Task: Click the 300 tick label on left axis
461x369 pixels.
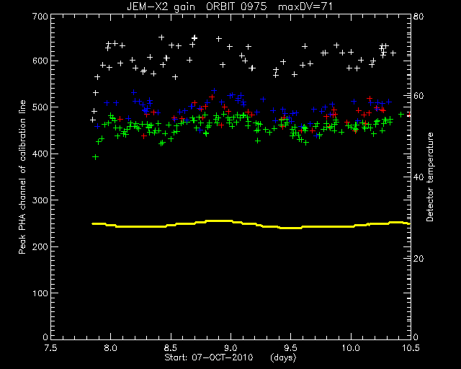Action: click(41, 200)
